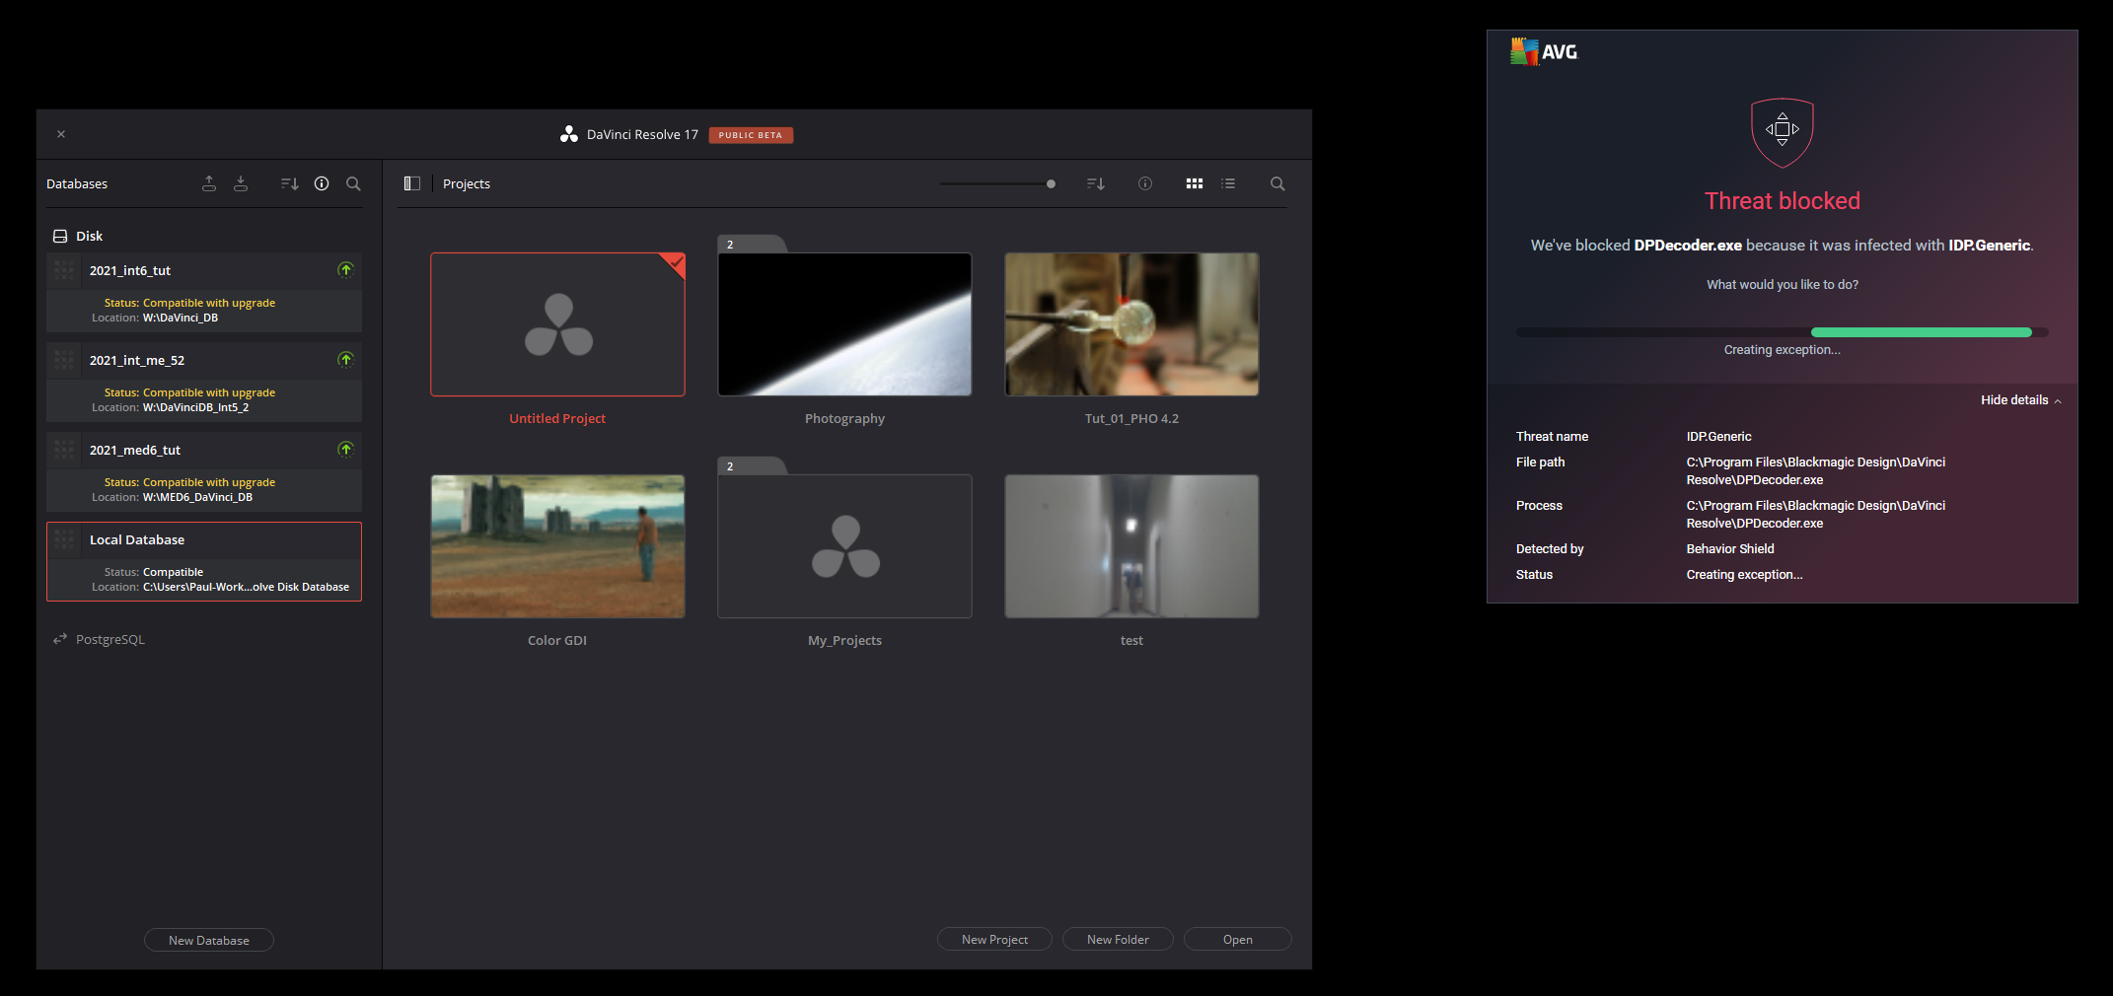Open the project sort order menu
This screenshot has height=996, width=2113.
(x=1096, y=183)
